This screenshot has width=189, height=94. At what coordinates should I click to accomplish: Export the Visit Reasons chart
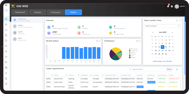(137, 41)
